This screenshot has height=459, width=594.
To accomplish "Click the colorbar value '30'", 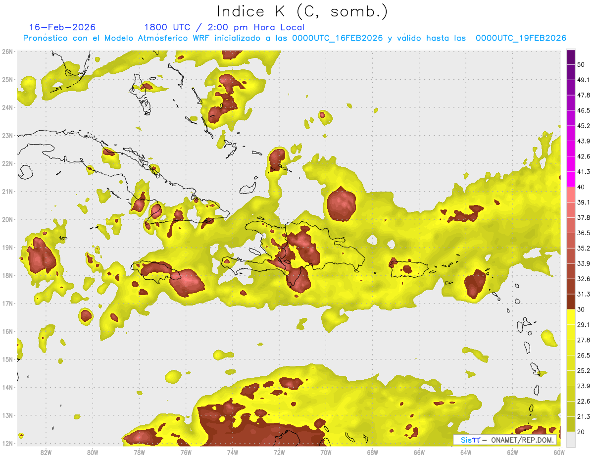I will click(580, 309).
